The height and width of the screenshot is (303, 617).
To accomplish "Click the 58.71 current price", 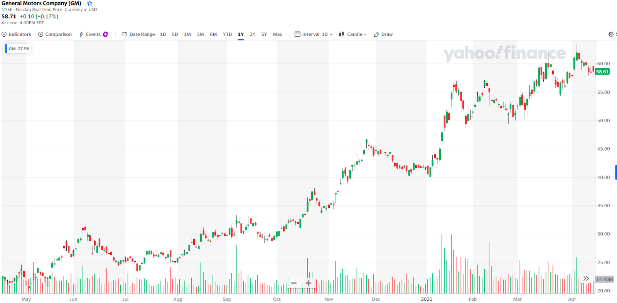I will [x=9, y=16].
